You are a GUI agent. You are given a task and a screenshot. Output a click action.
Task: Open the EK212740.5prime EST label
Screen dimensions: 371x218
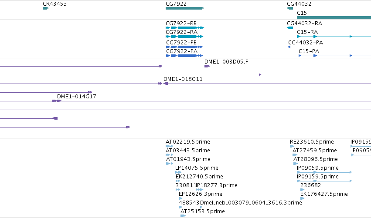(199, 177)
